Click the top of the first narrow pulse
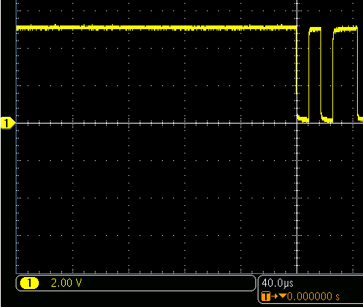This screenshot has width=363, height=307. [315, 29]
